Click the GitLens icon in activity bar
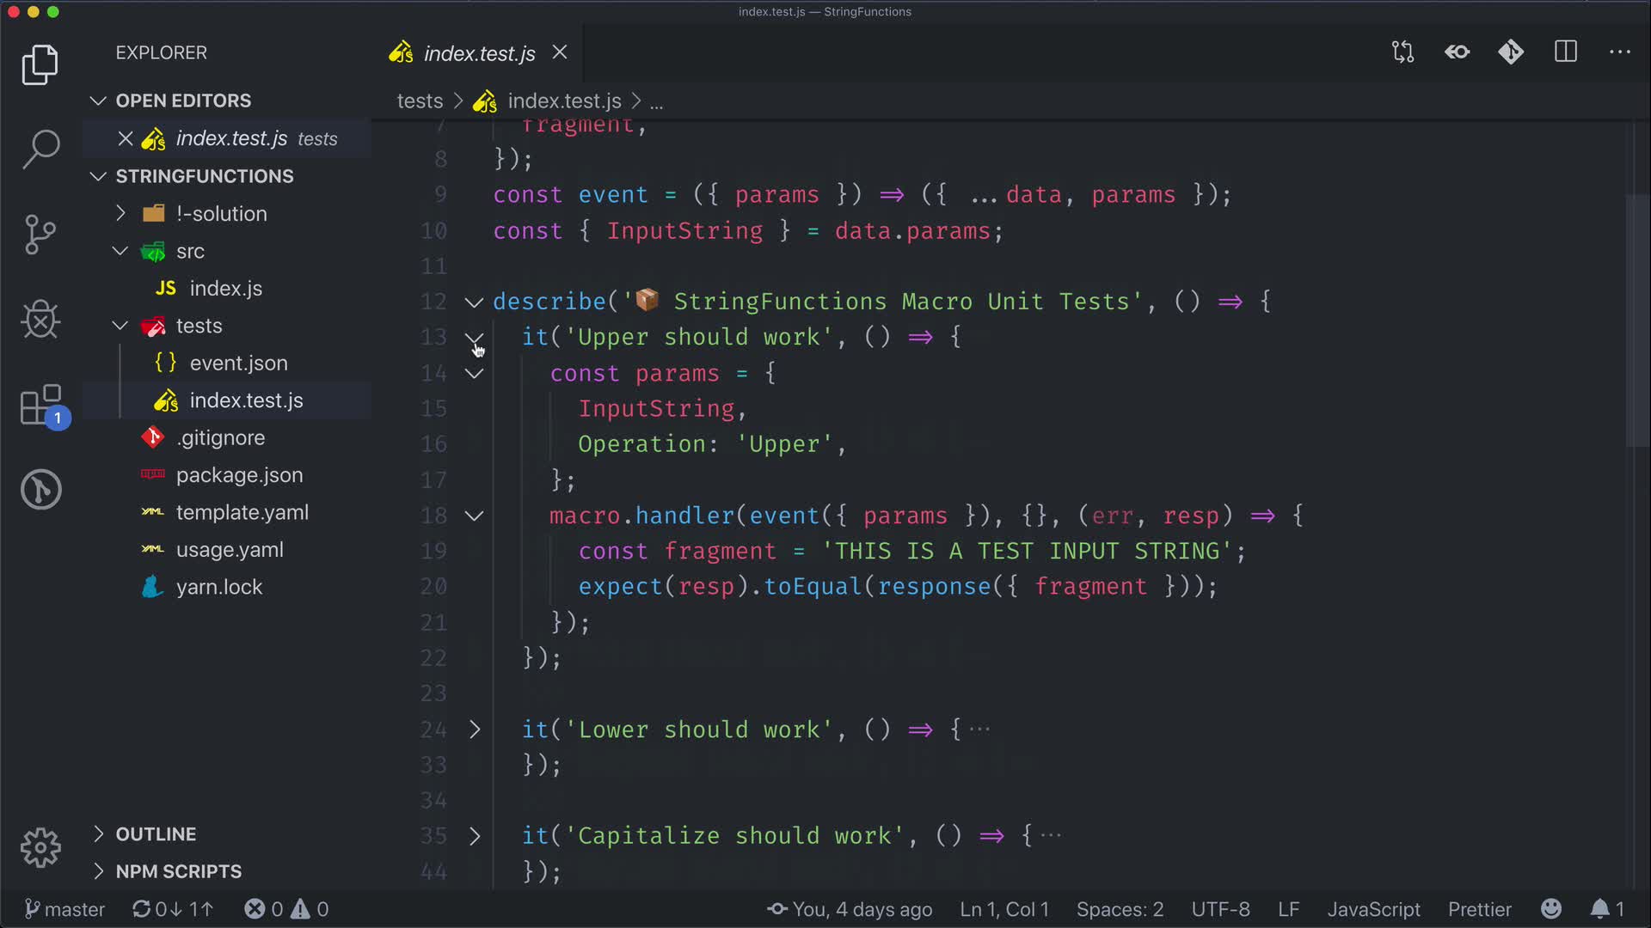This screenshot has height=928, width=1651. 40,490
